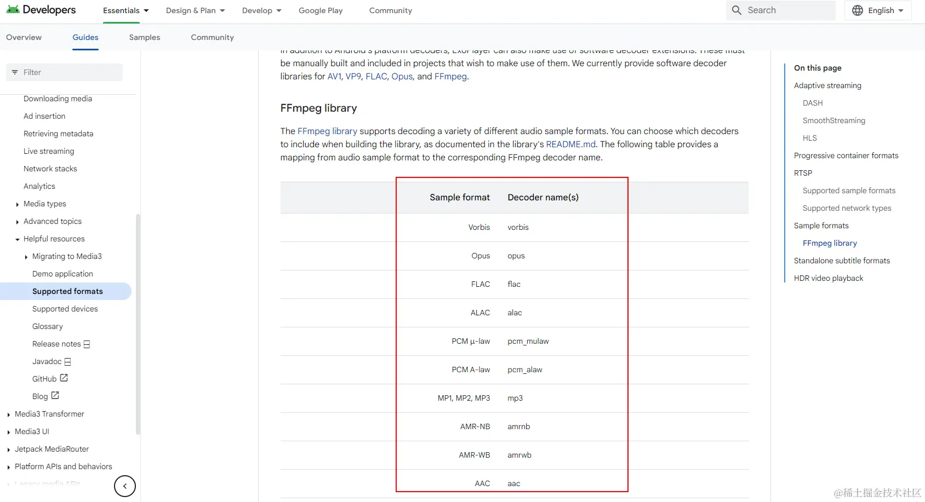Click the filter icon in sidebar
The height and width of the screenshot is (502, 925).
point(15,72)
